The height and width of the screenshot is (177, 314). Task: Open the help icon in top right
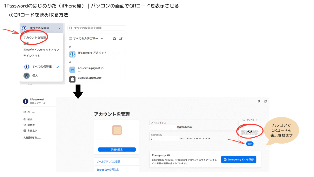tap(266, 101)
